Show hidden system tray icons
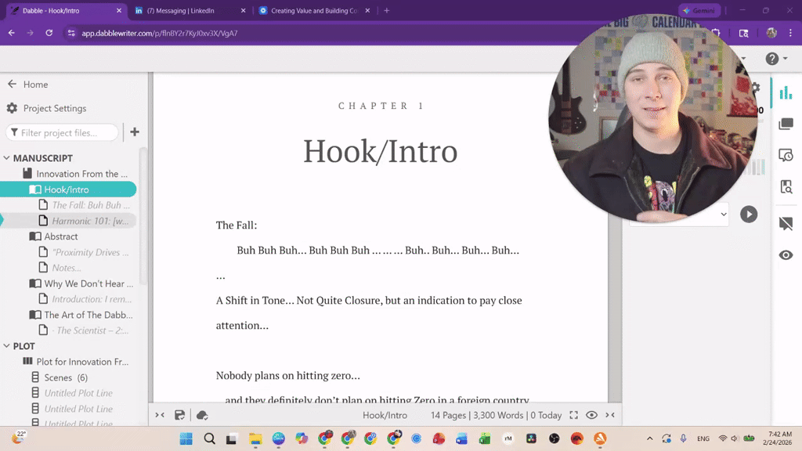802x451 pixels. (649, 438)
